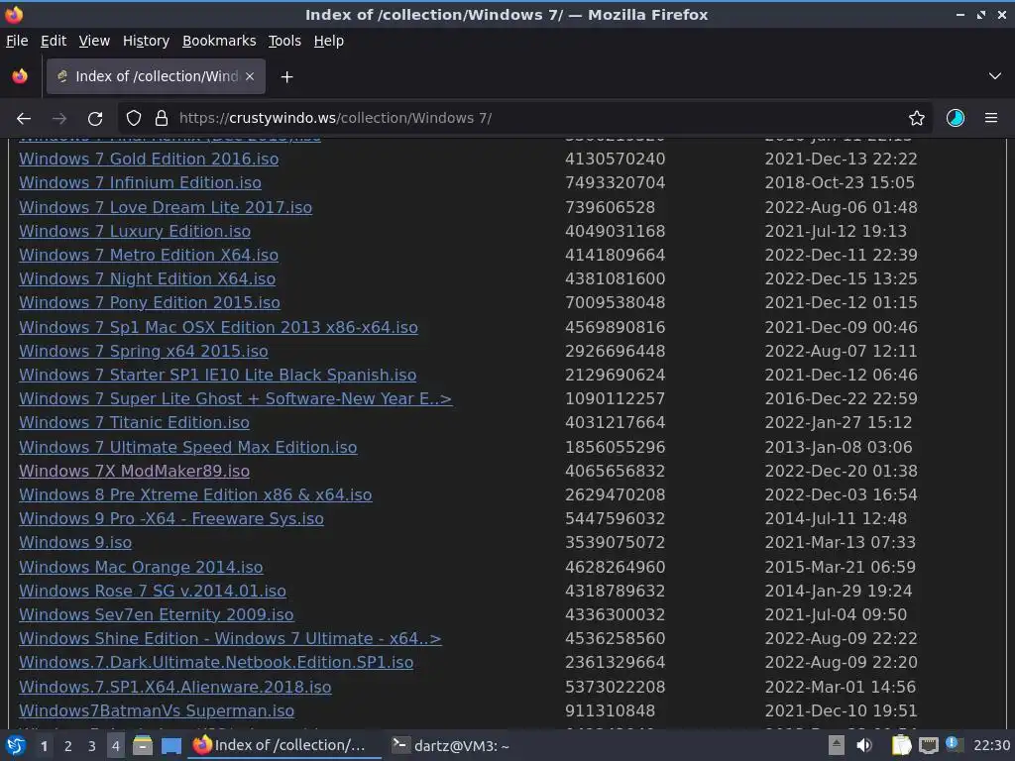Open Windows 7 Sp1 Mac OSX Edition link

(218, 328)
